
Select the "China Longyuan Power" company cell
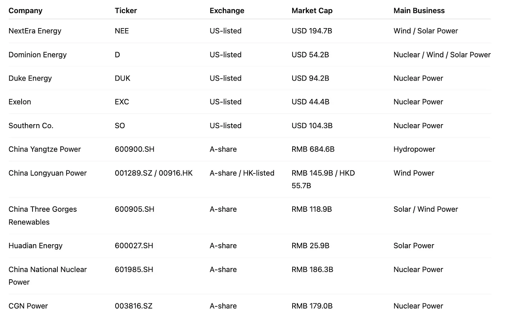tap(48, 173)
